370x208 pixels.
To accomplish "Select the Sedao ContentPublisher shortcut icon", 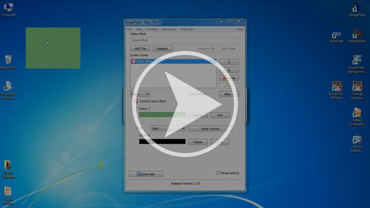I will (x=357, y=117).
